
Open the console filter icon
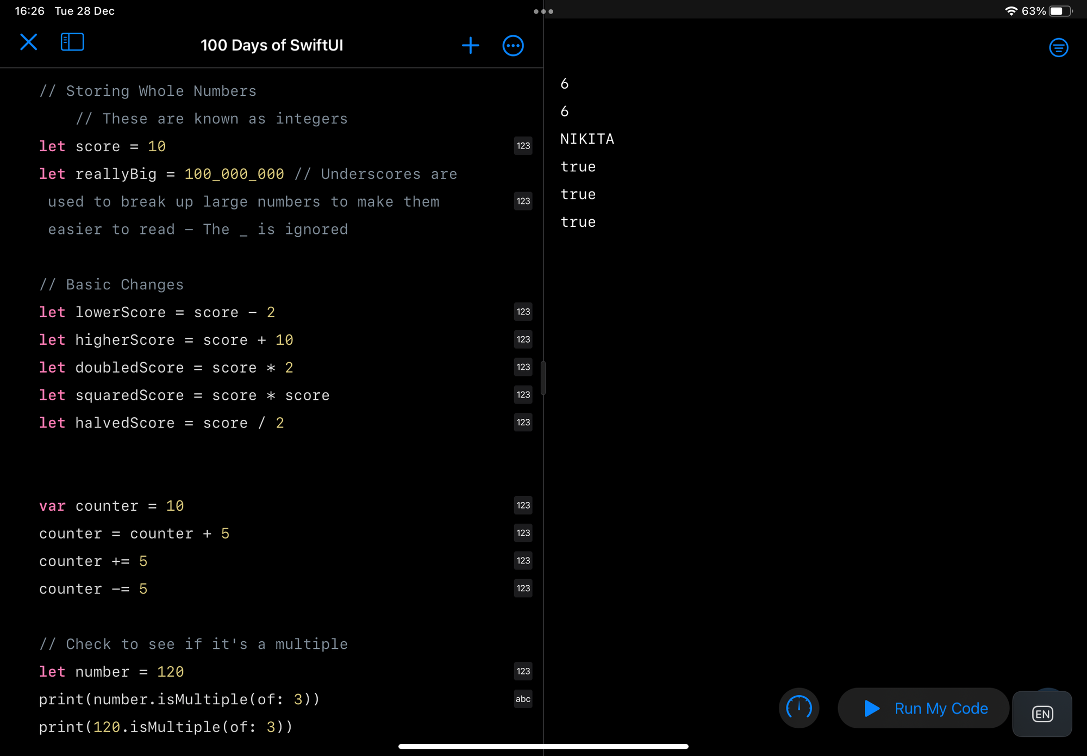[1058, 48]
